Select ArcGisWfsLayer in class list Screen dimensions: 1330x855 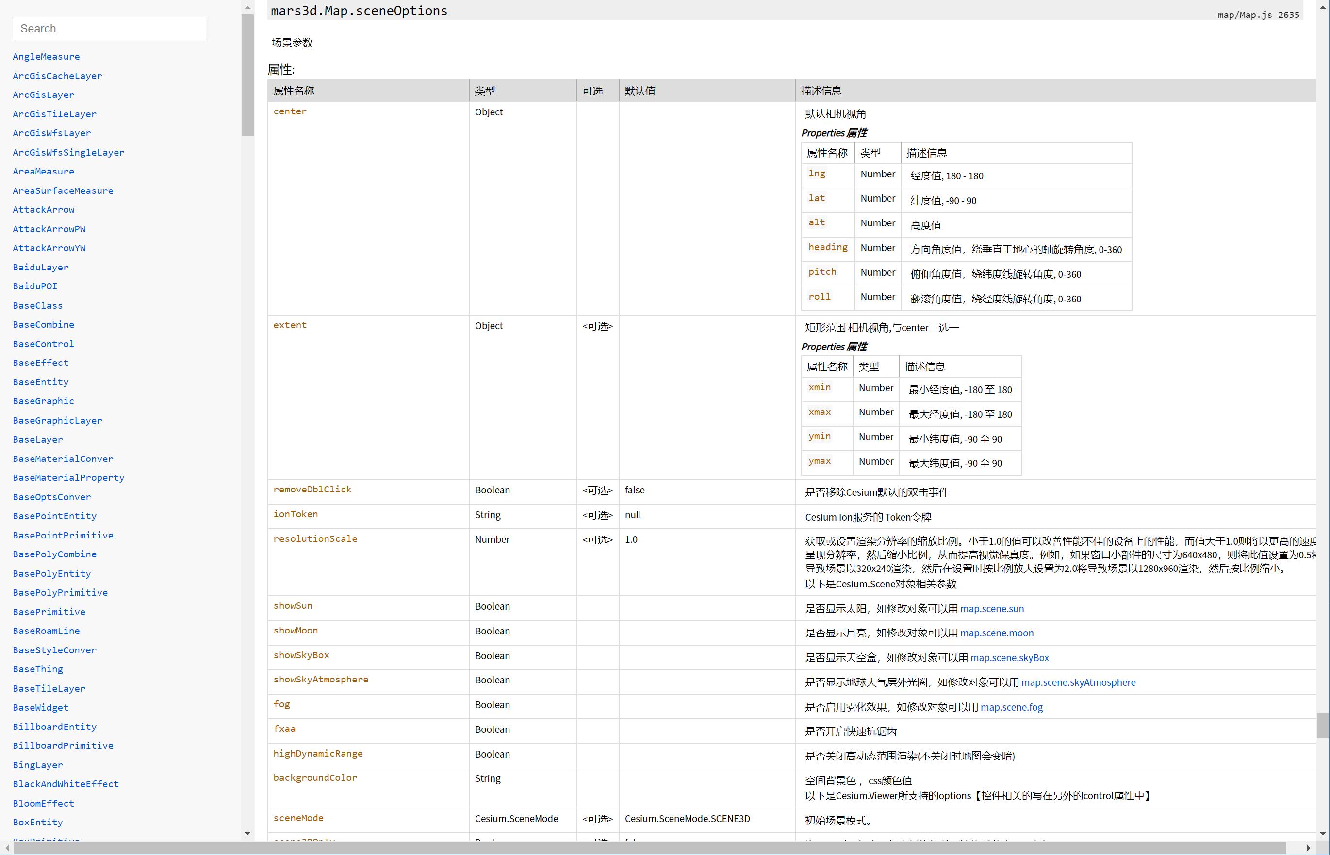coord(52,133)
